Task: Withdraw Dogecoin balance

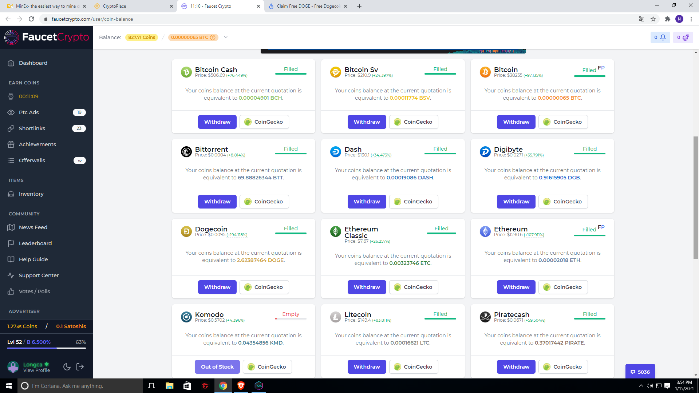Action: click(x=217, y=287)
